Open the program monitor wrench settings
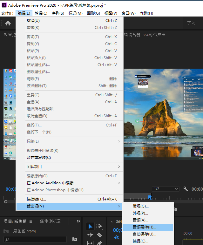203x245 pixels. coord(186,189)
